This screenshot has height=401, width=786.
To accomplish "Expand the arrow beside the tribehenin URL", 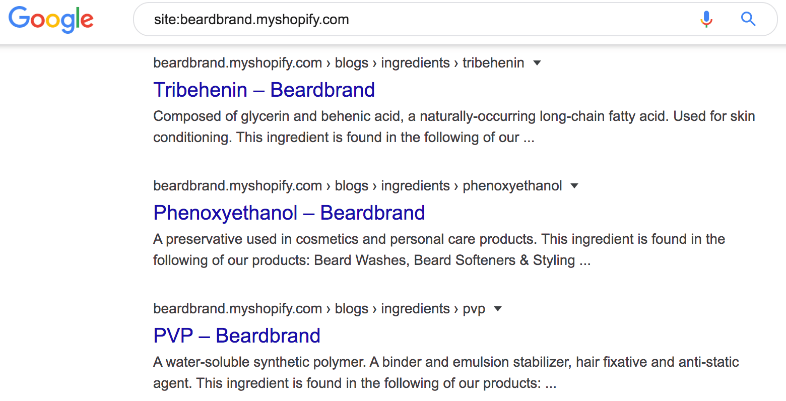I will click(x=537, y=63).
